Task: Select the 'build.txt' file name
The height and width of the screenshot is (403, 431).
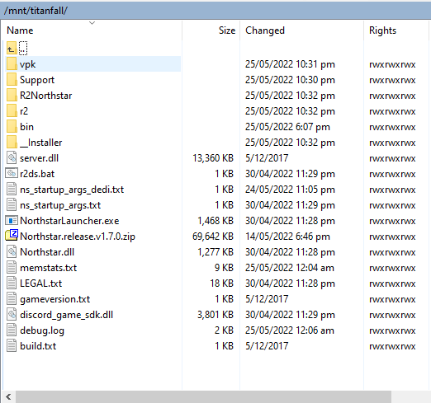Action: tap(38, 346)
